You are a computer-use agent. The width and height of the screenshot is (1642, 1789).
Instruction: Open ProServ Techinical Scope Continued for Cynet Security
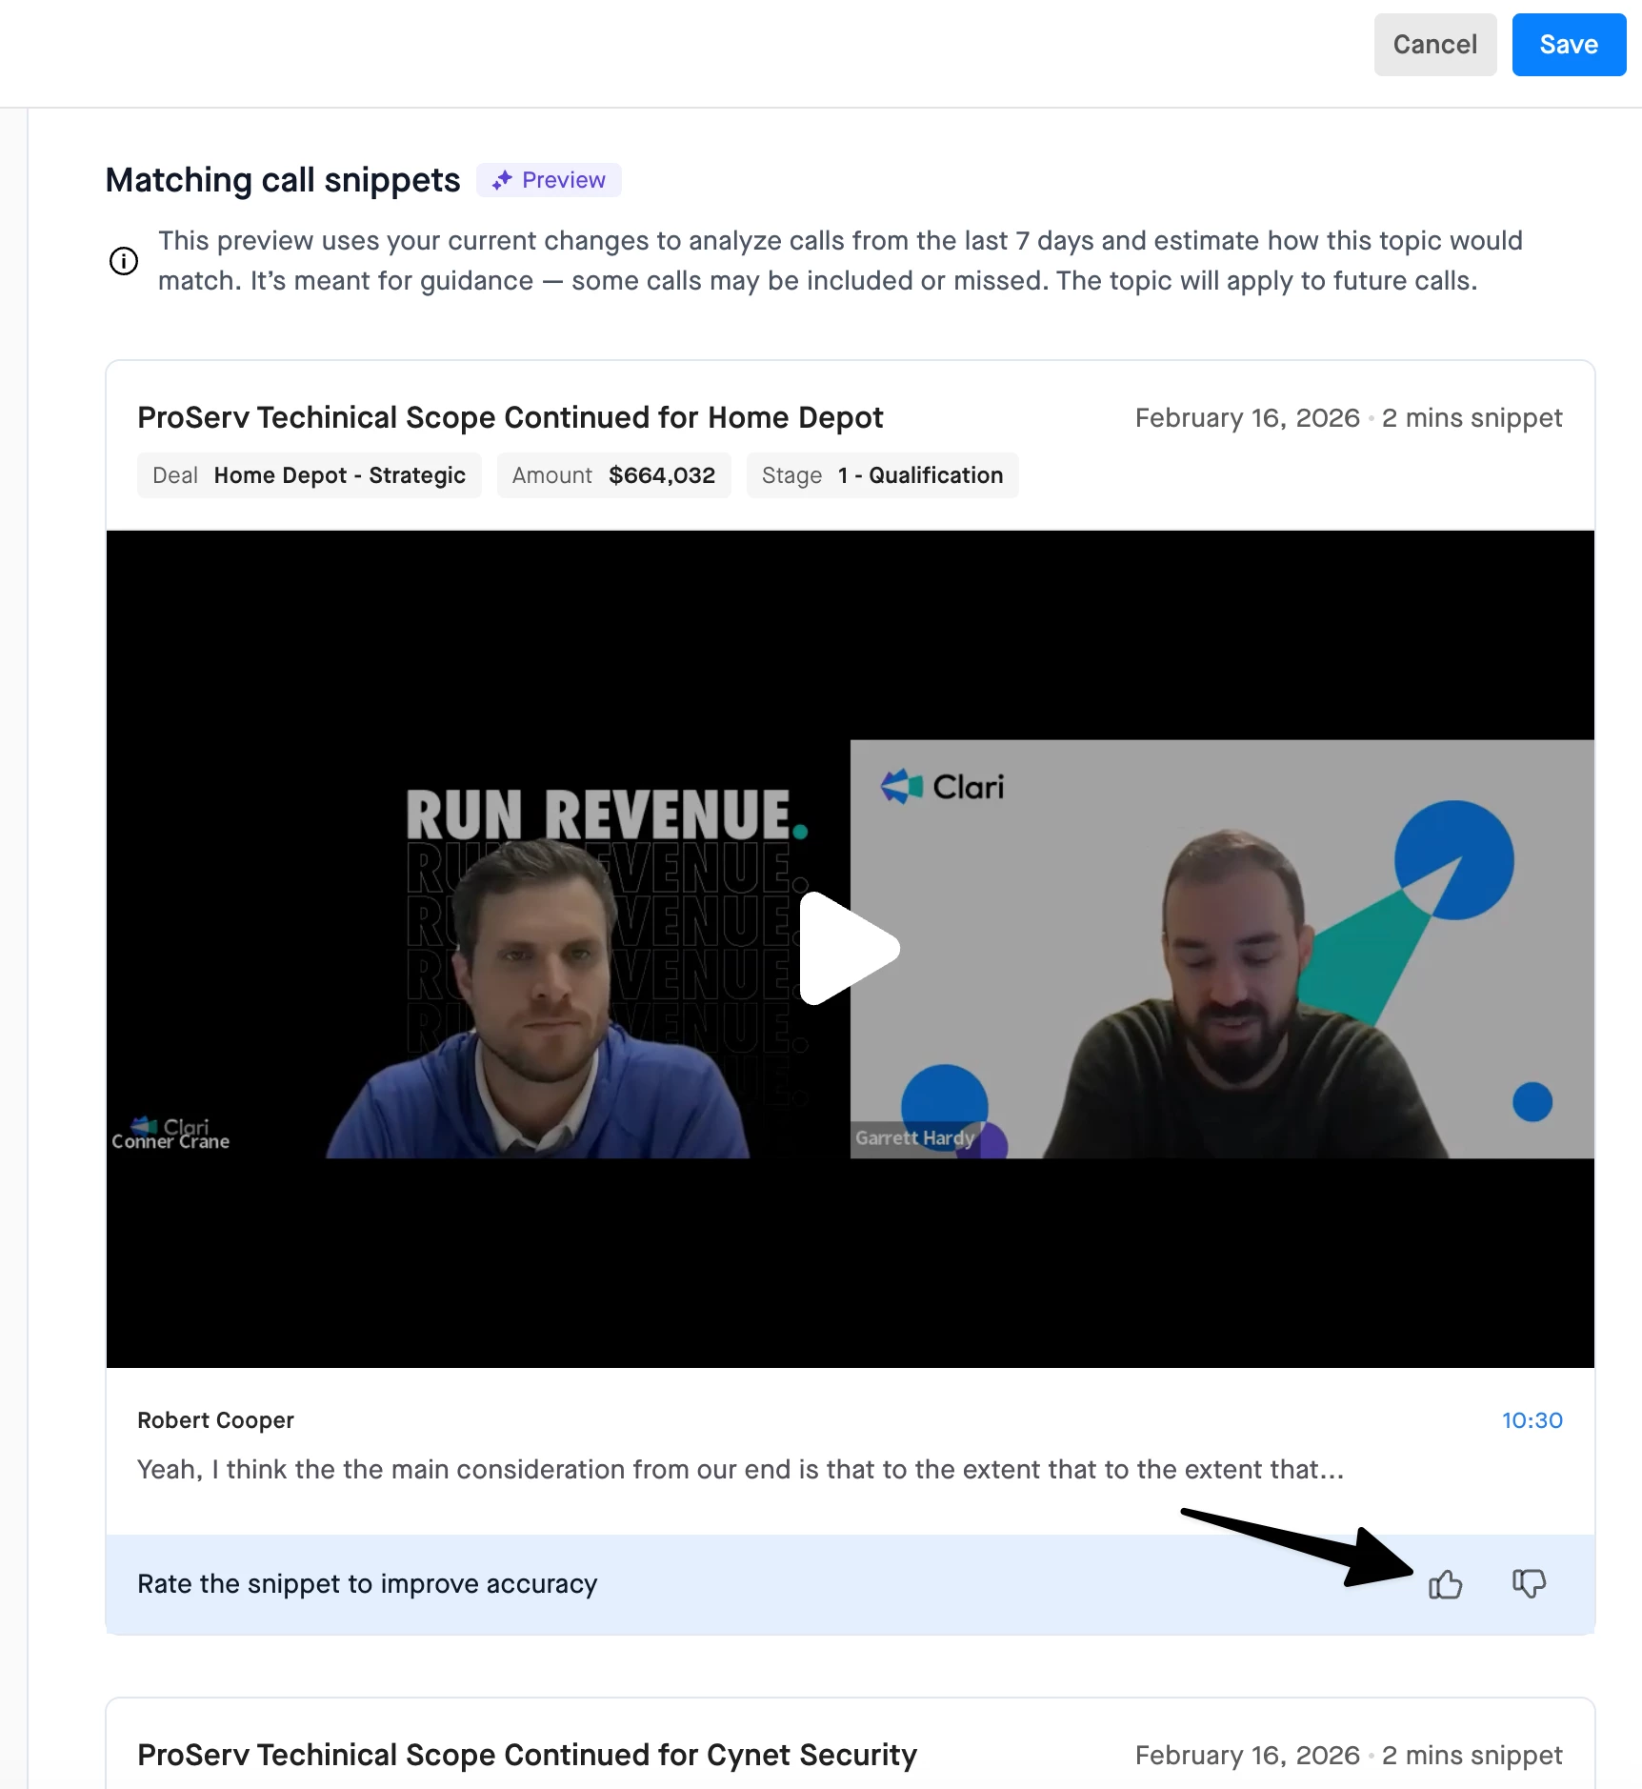point(527,1755)
